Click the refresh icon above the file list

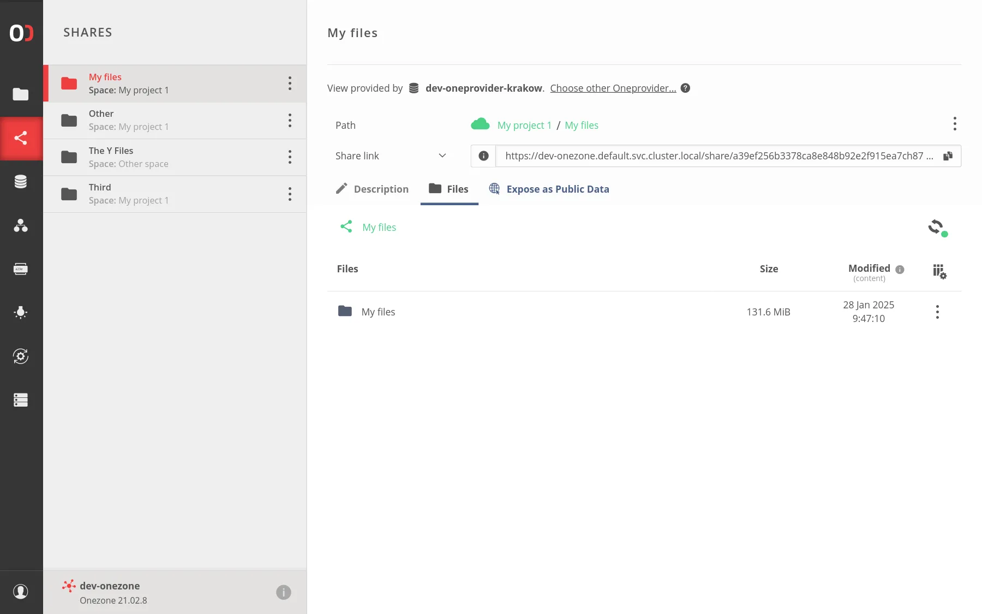(x=936, y=228)
